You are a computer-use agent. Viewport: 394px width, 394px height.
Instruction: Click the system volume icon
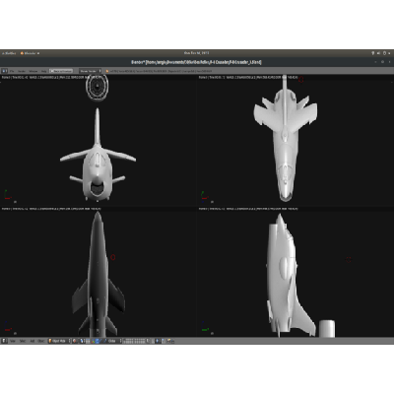[x=378, y=53]
